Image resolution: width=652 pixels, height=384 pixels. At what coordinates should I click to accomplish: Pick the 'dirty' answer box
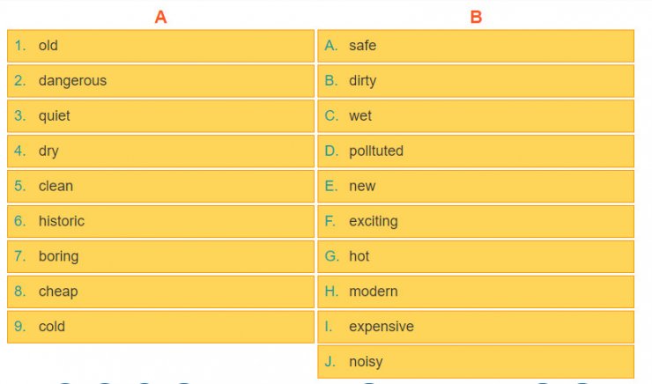pyautogui.click(x=476, y=81)
